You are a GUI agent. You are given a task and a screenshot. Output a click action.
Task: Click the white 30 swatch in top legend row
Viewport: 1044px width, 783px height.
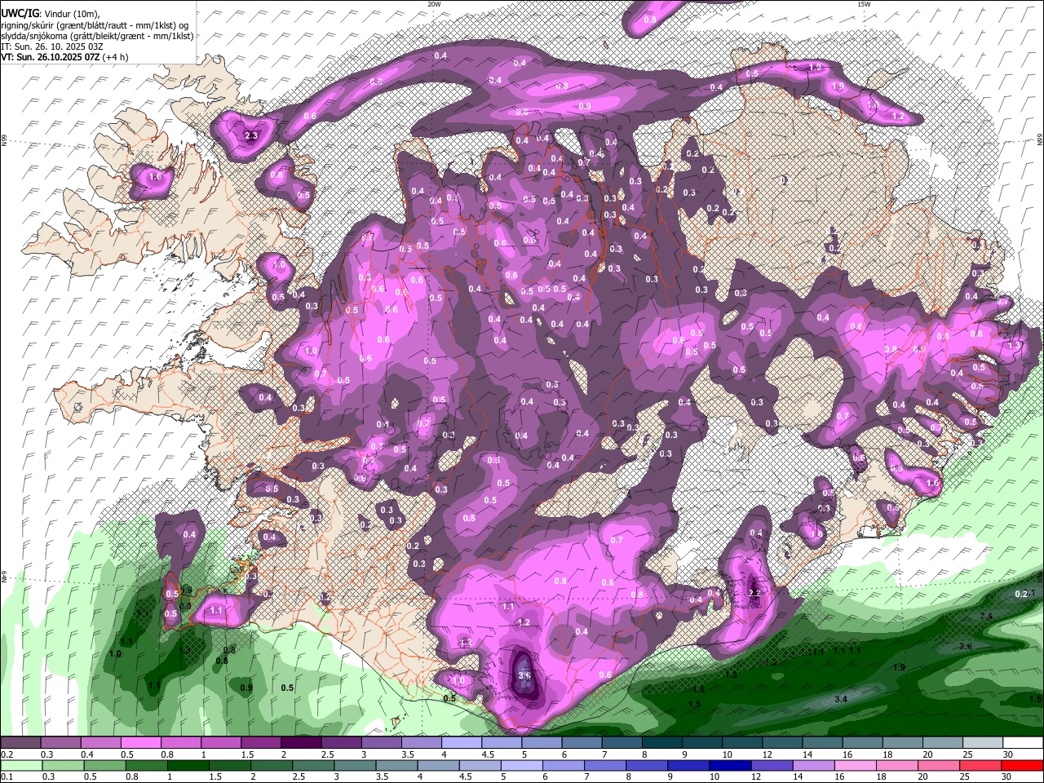coord(1024,743)
